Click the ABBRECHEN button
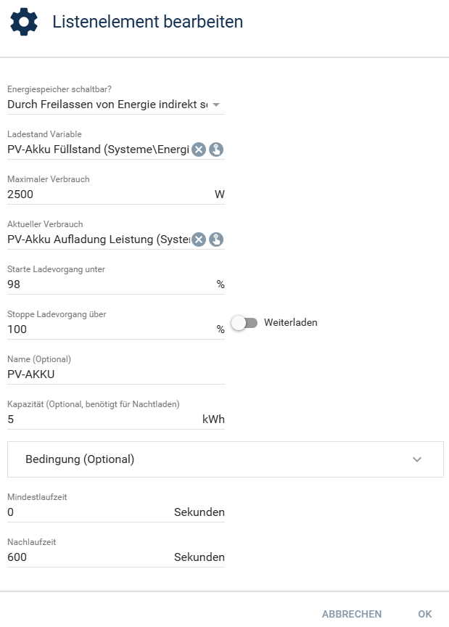Screen dimensions: 449x627 pyautogui.click(x=352, y=614)
